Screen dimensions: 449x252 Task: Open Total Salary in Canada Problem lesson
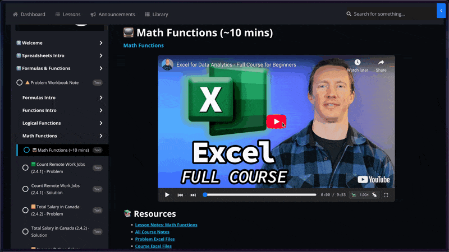point(55,211)
